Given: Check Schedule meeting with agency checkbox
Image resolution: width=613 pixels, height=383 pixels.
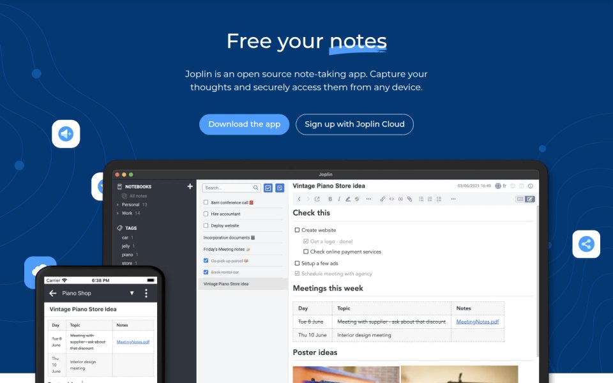Looking at the screenshot, I should [x=297, y=274].
